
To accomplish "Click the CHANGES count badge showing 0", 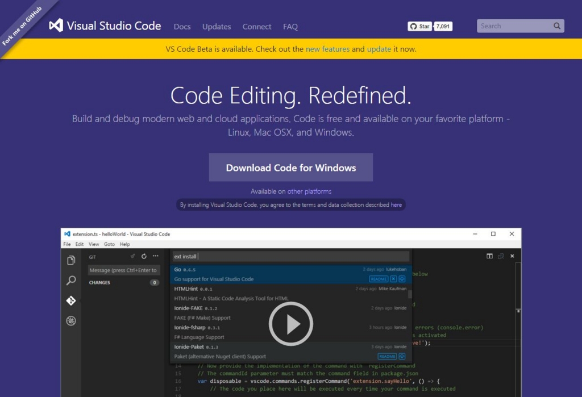I will pos(155,282).
